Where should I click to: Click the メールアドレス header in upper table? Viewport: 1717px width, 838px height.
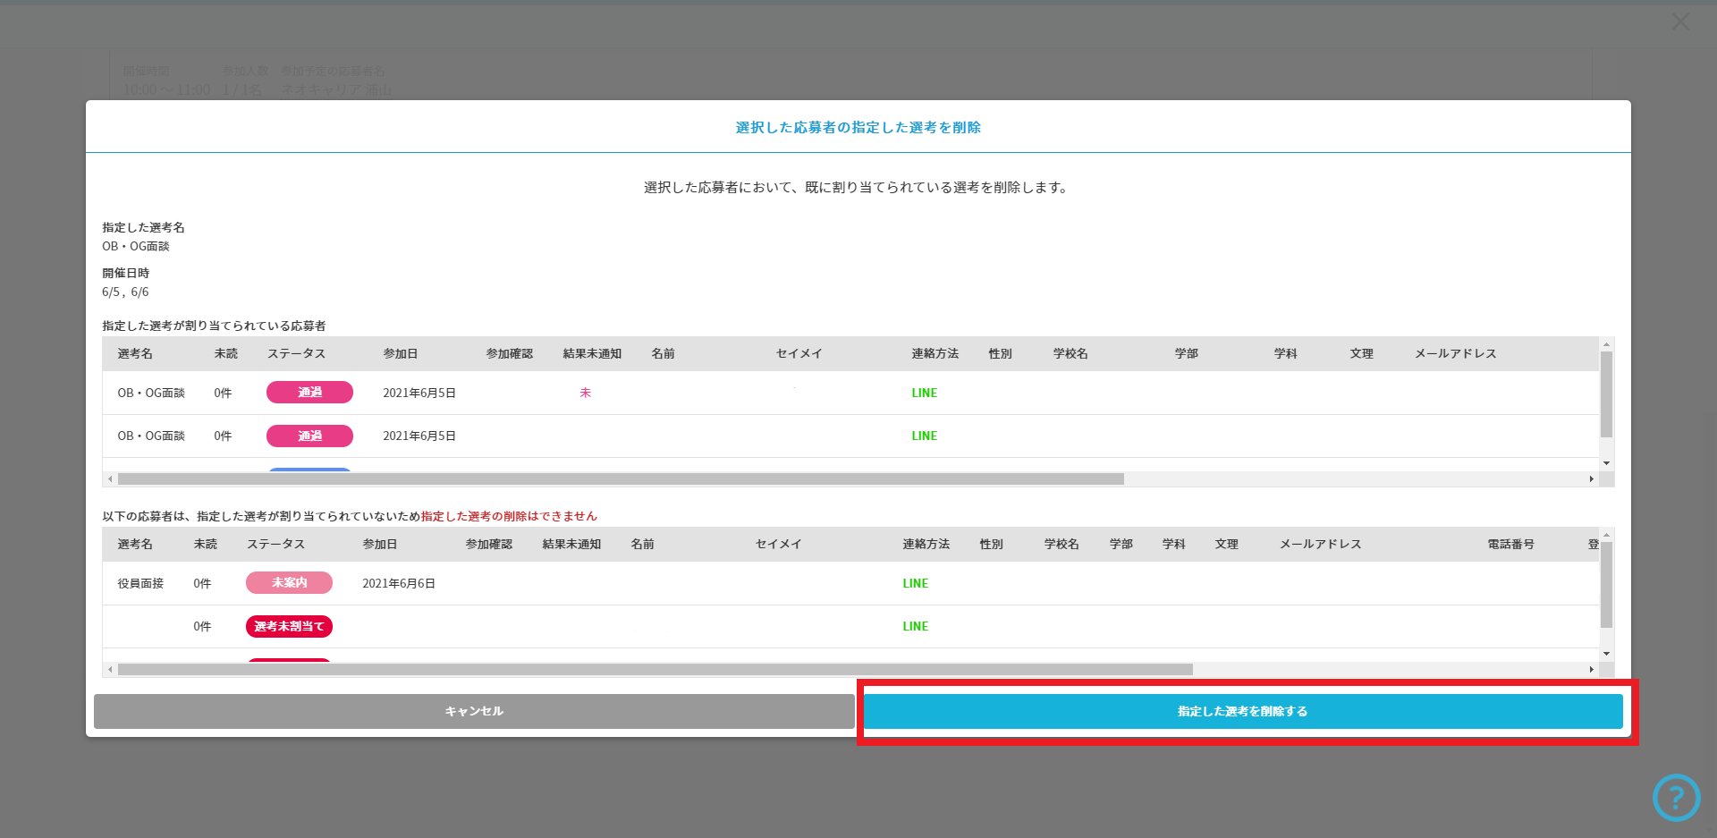point(1455,354)
